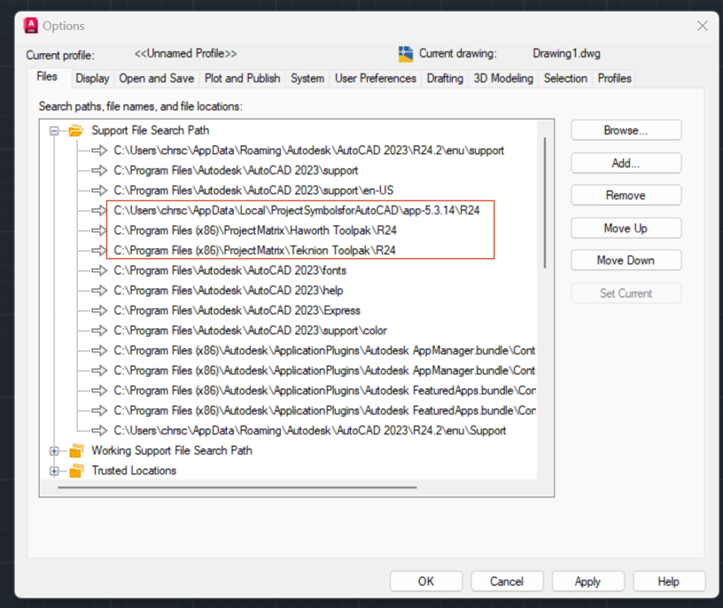Click the horizontal scrollbar of the path list
723x608 pixels.
point(237,487)
